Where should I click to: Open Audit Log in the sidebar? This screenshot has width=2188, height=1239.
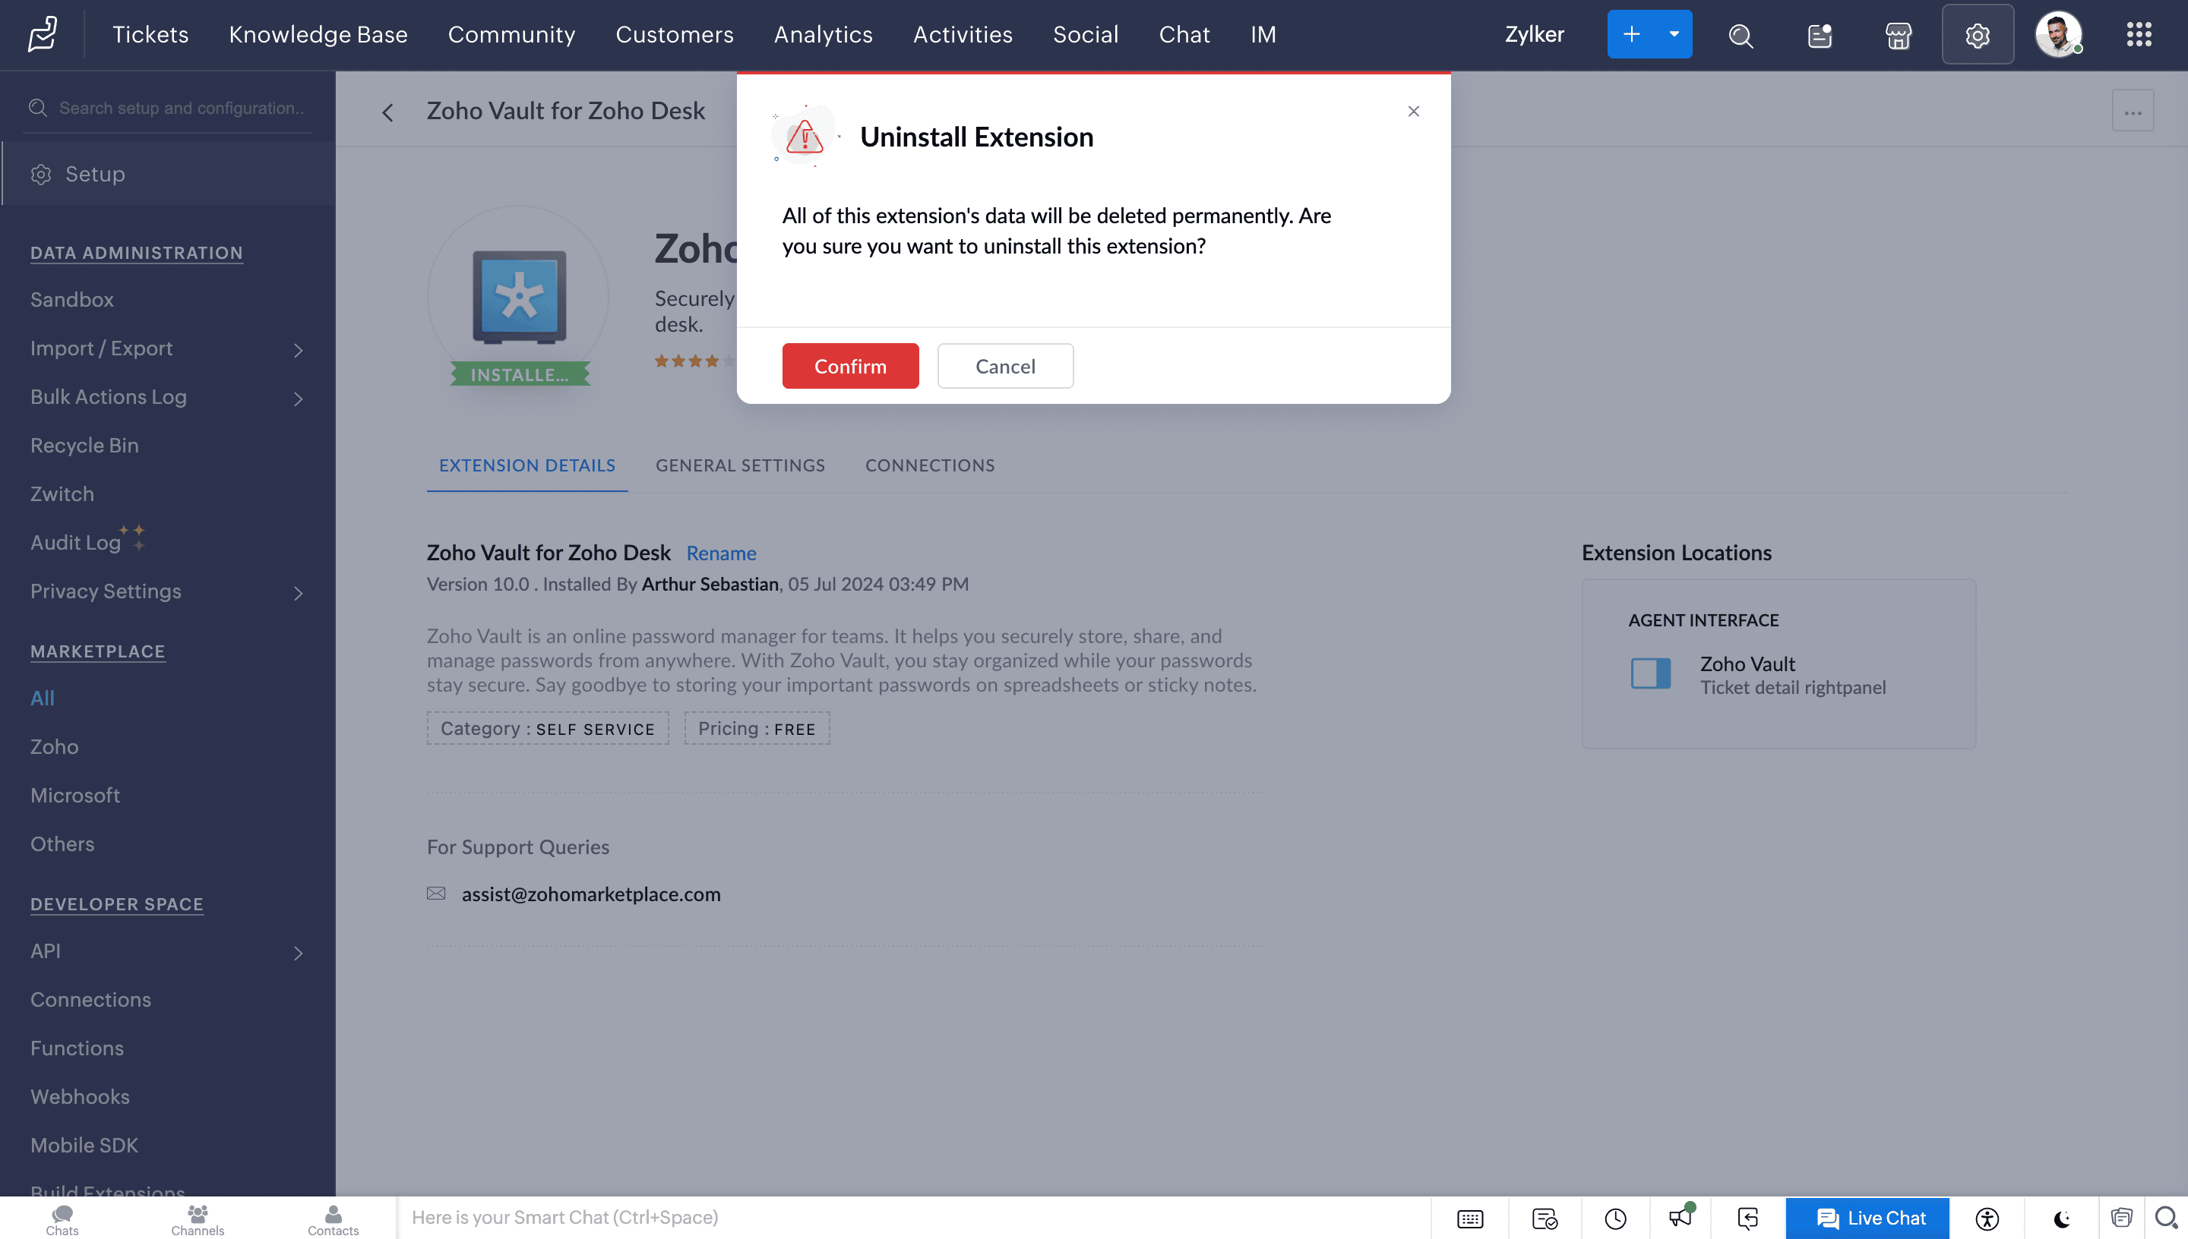(x=76, y=542)
